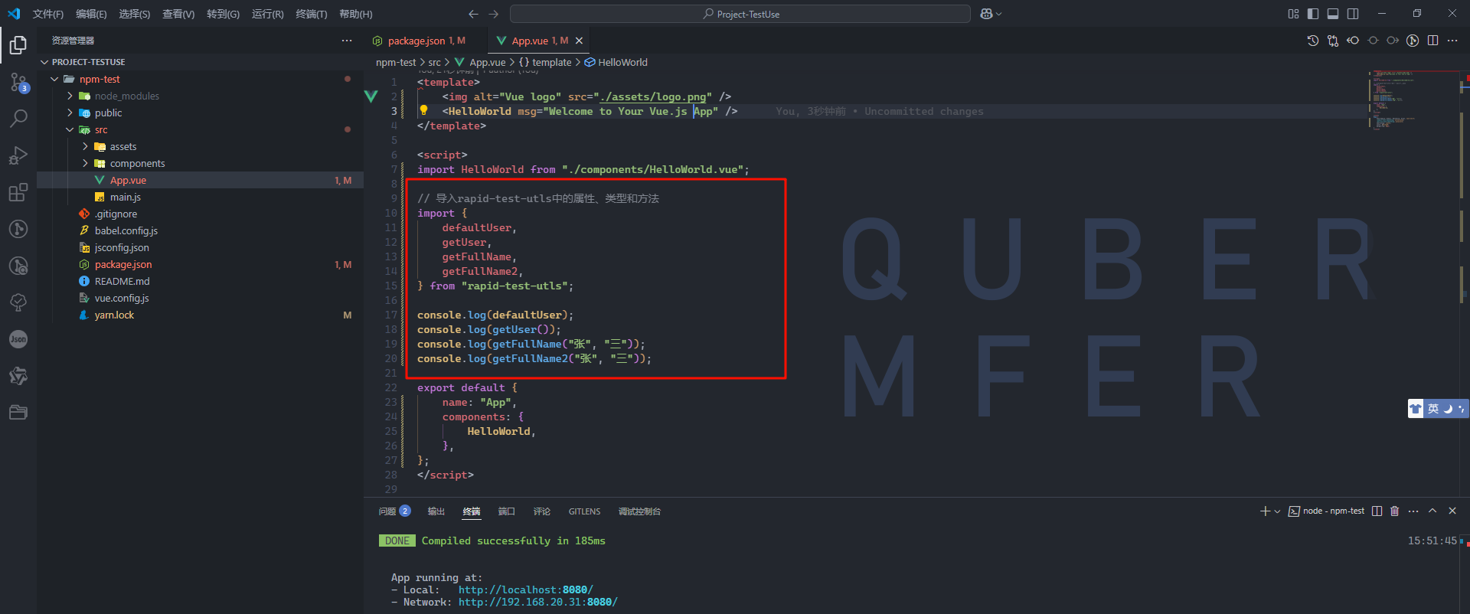Click the lightbulb code action icon
The height and width of the screenshot is (614, 1470).
point(423,111)
